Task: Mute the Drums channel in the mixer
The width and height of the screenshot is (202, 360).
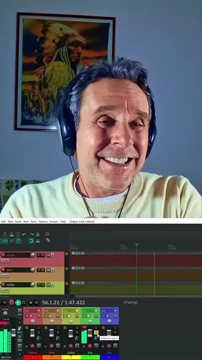Action: coord(39,328)
